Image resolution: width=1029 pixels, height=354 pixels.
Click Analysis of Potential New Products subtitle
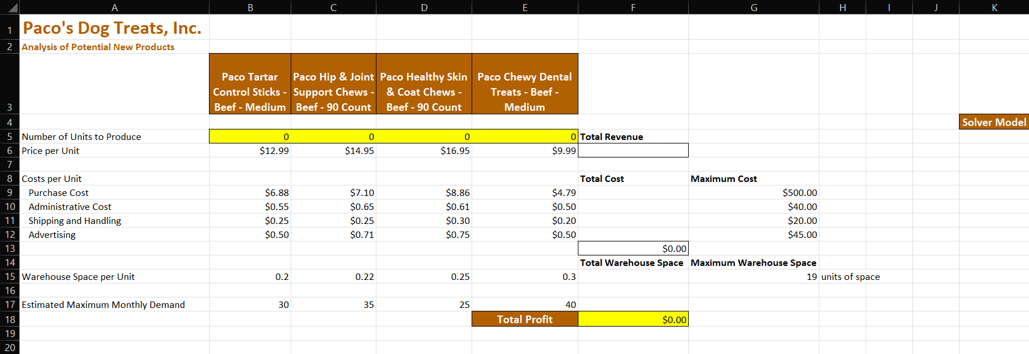(98, 47)
